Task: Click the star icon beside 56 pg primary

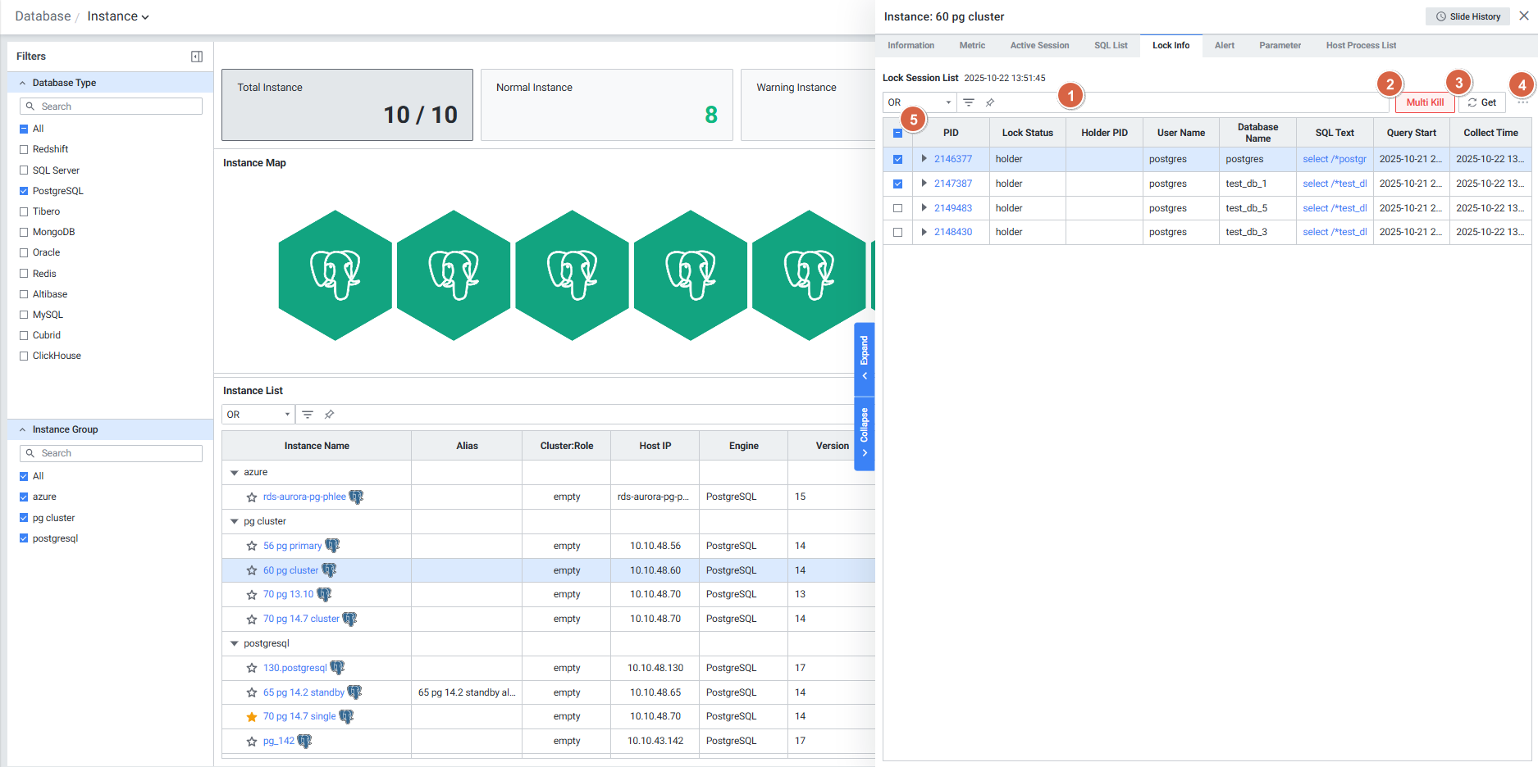Action: 252,546
